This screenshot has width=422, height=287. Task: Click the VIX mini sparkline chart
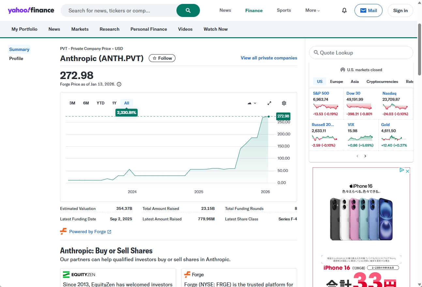click(360, 137)
